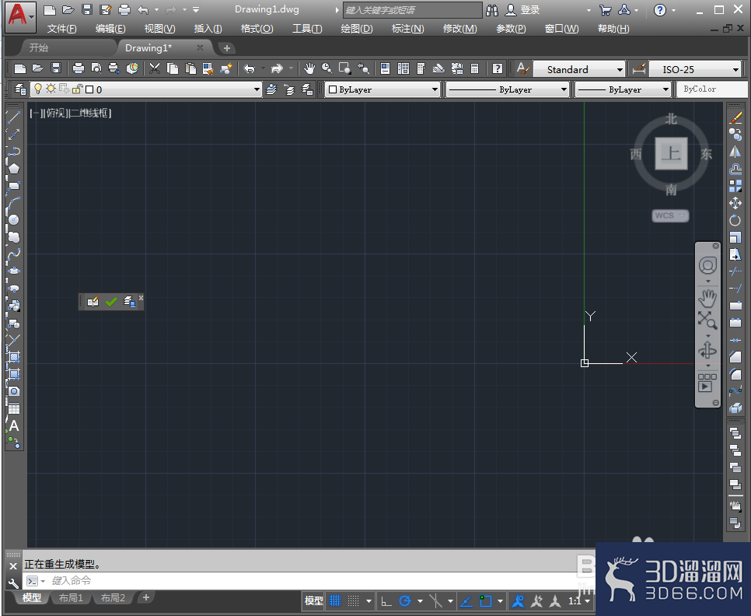Open the Standard text style dropdown
The width and height of the screenshot is (751, 616).
point(620,70)
